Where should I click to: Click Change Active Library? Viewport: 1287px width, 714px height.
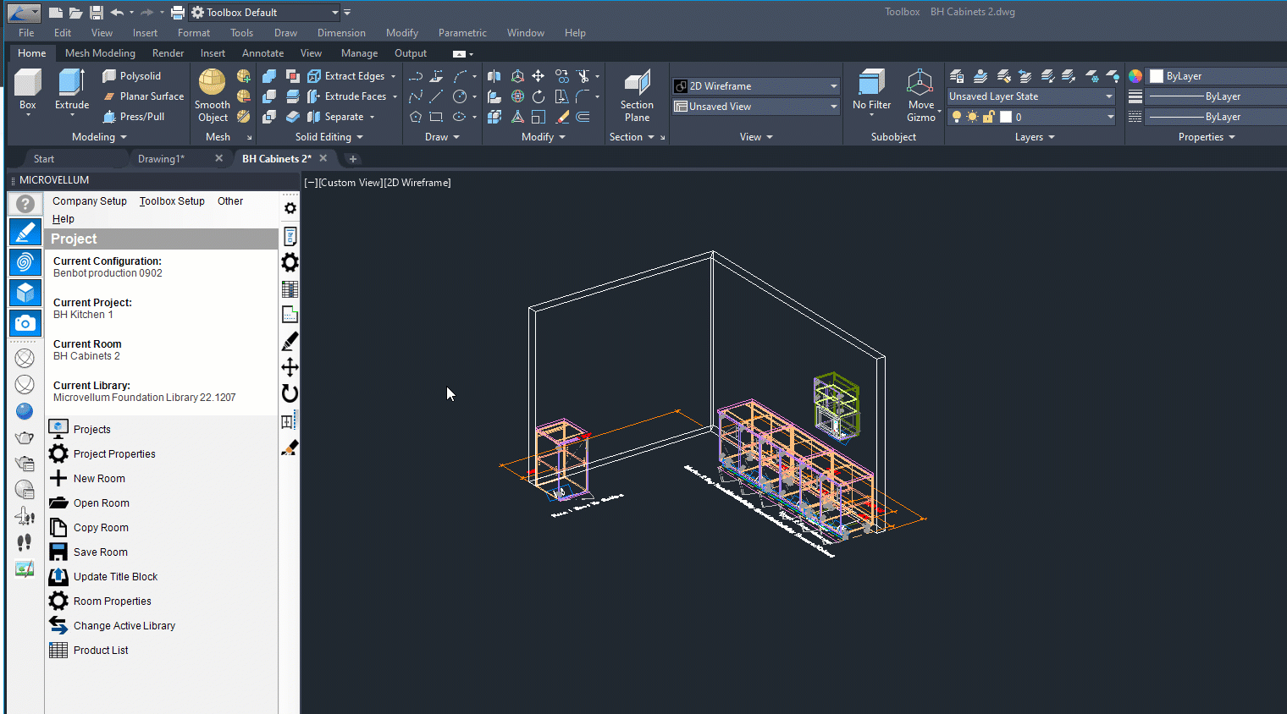124,626
